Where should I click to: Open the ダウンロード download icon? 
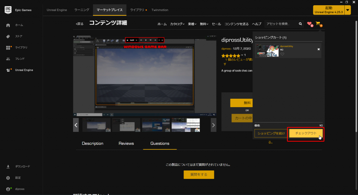click(x=8, y=166)
